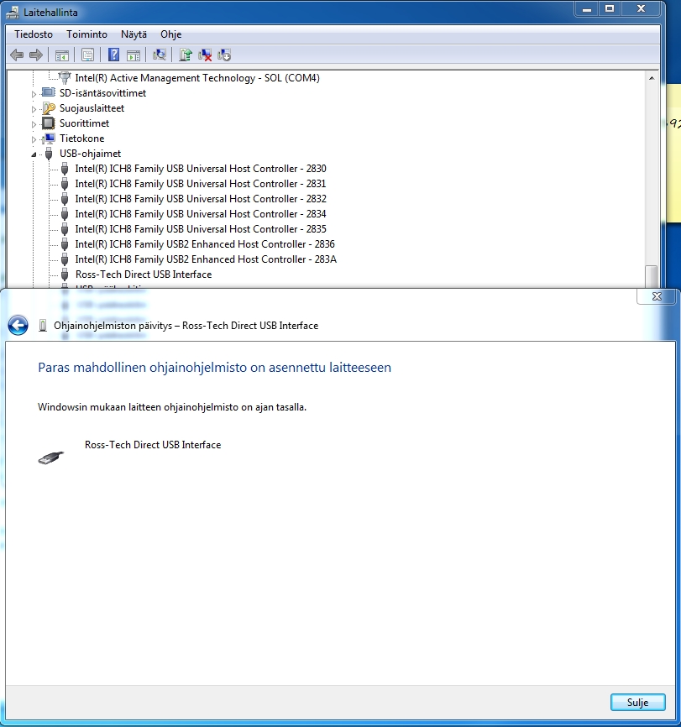Expand the Suorittimet category

pos(34,124)
